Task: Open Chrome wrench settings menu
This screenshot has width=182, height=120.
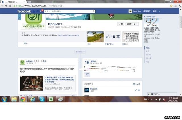Action: 180,6
